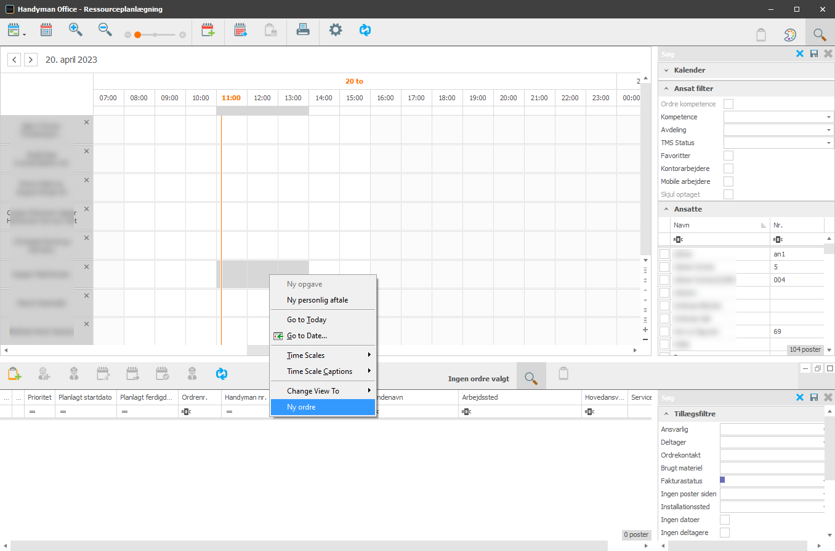Sort by Planlagt startdato column header
This screenshot has height=551, width=835.
click(86, 397)
